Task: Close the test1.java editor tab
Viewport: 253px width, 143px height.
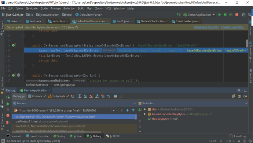Action: pos(132,21)
